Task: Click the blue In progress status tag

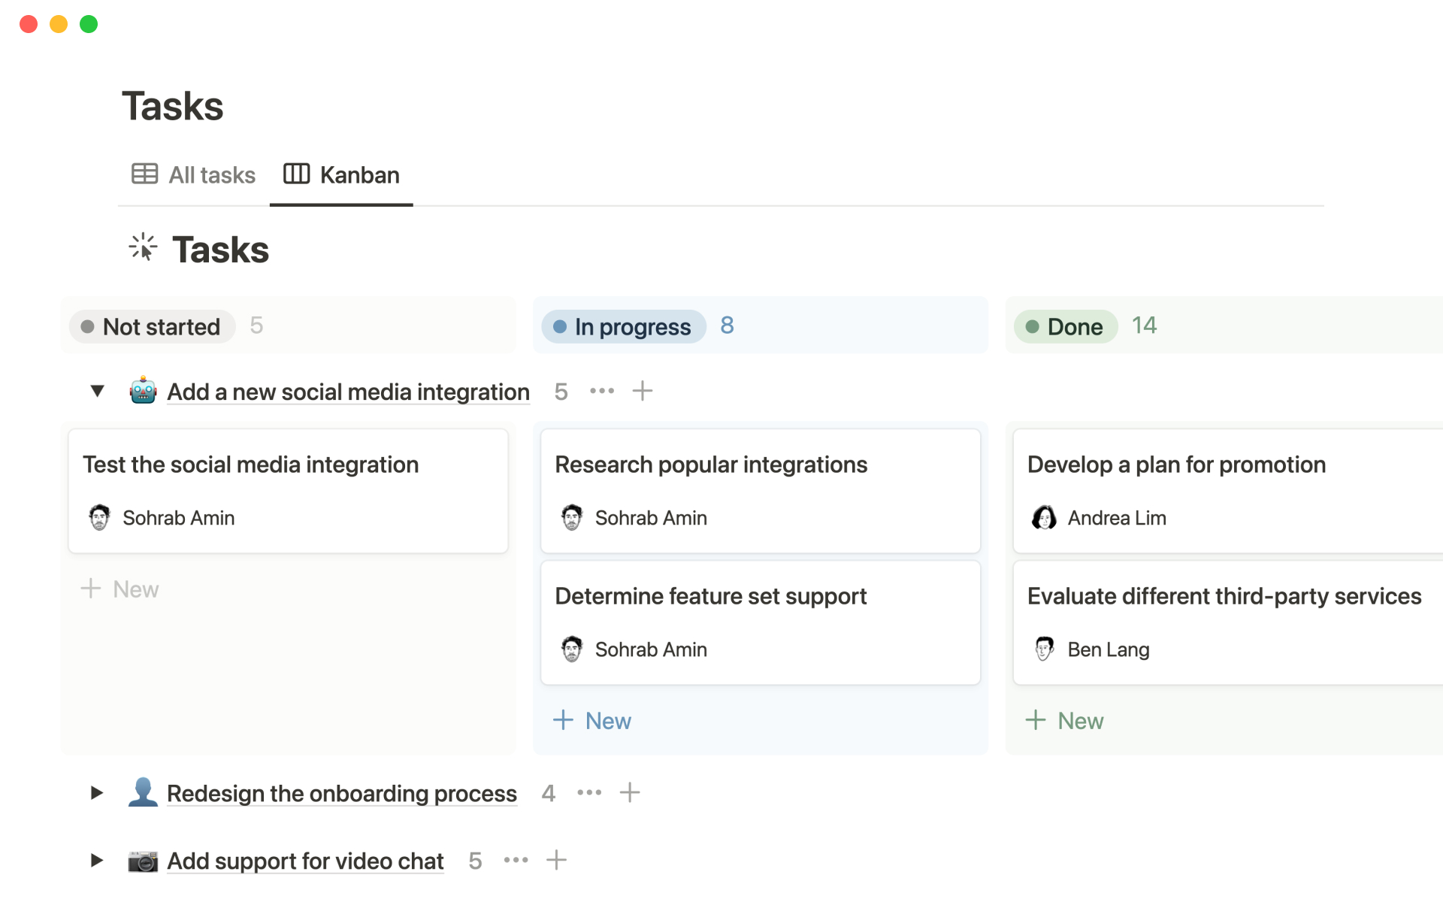Action: pos(623,326)
